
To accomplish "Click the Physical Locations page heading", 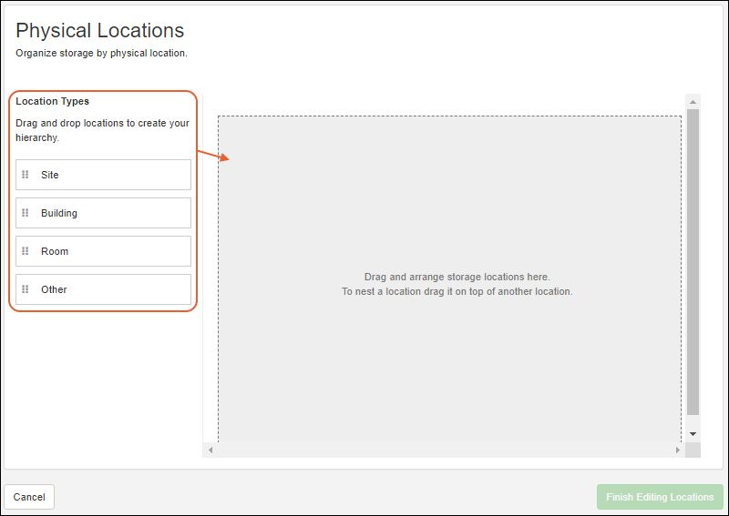I will 99,31.
